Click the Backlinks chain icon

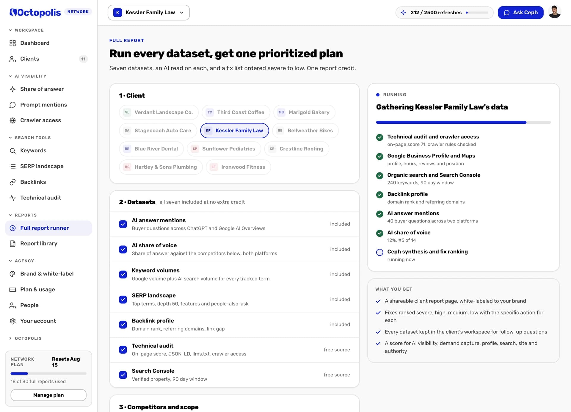(x=12, y=182)
